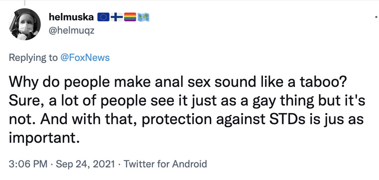Click the final word "important." in the tweet

click(x=44, y=137)
